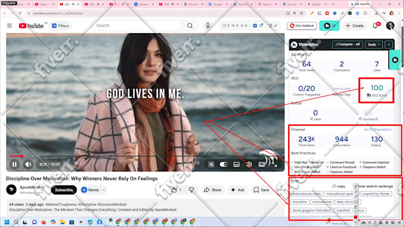Open the account avatar menu
404x227 pixels.
[390, 25]
